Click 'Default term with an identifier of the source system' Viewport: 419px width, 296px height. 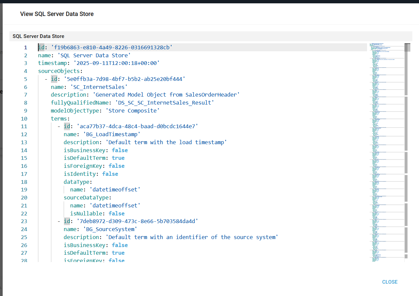click(192, 237)
